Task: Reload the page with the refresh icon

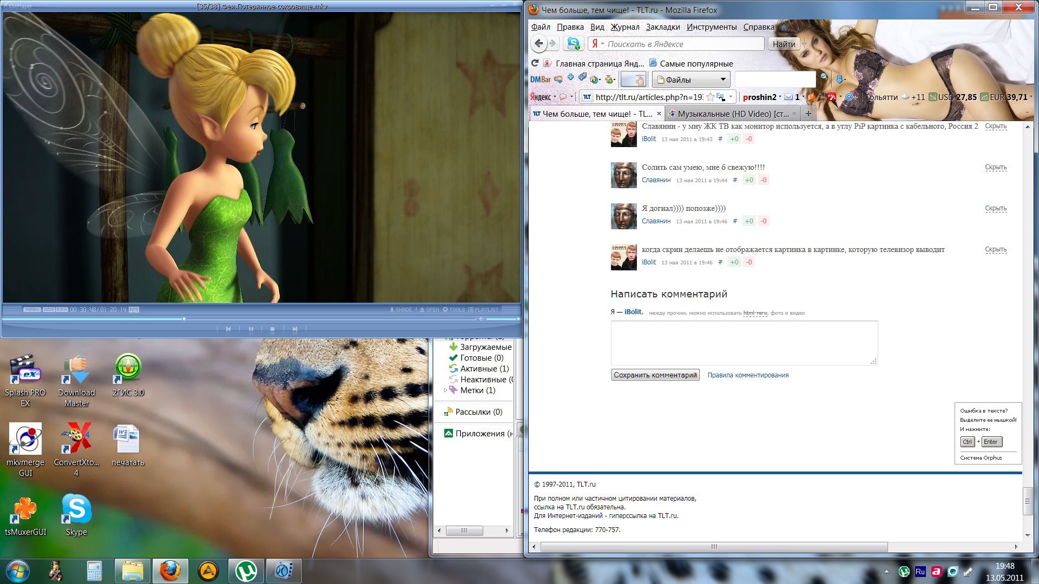Action: pyautogui.click(x=535, y=63)
